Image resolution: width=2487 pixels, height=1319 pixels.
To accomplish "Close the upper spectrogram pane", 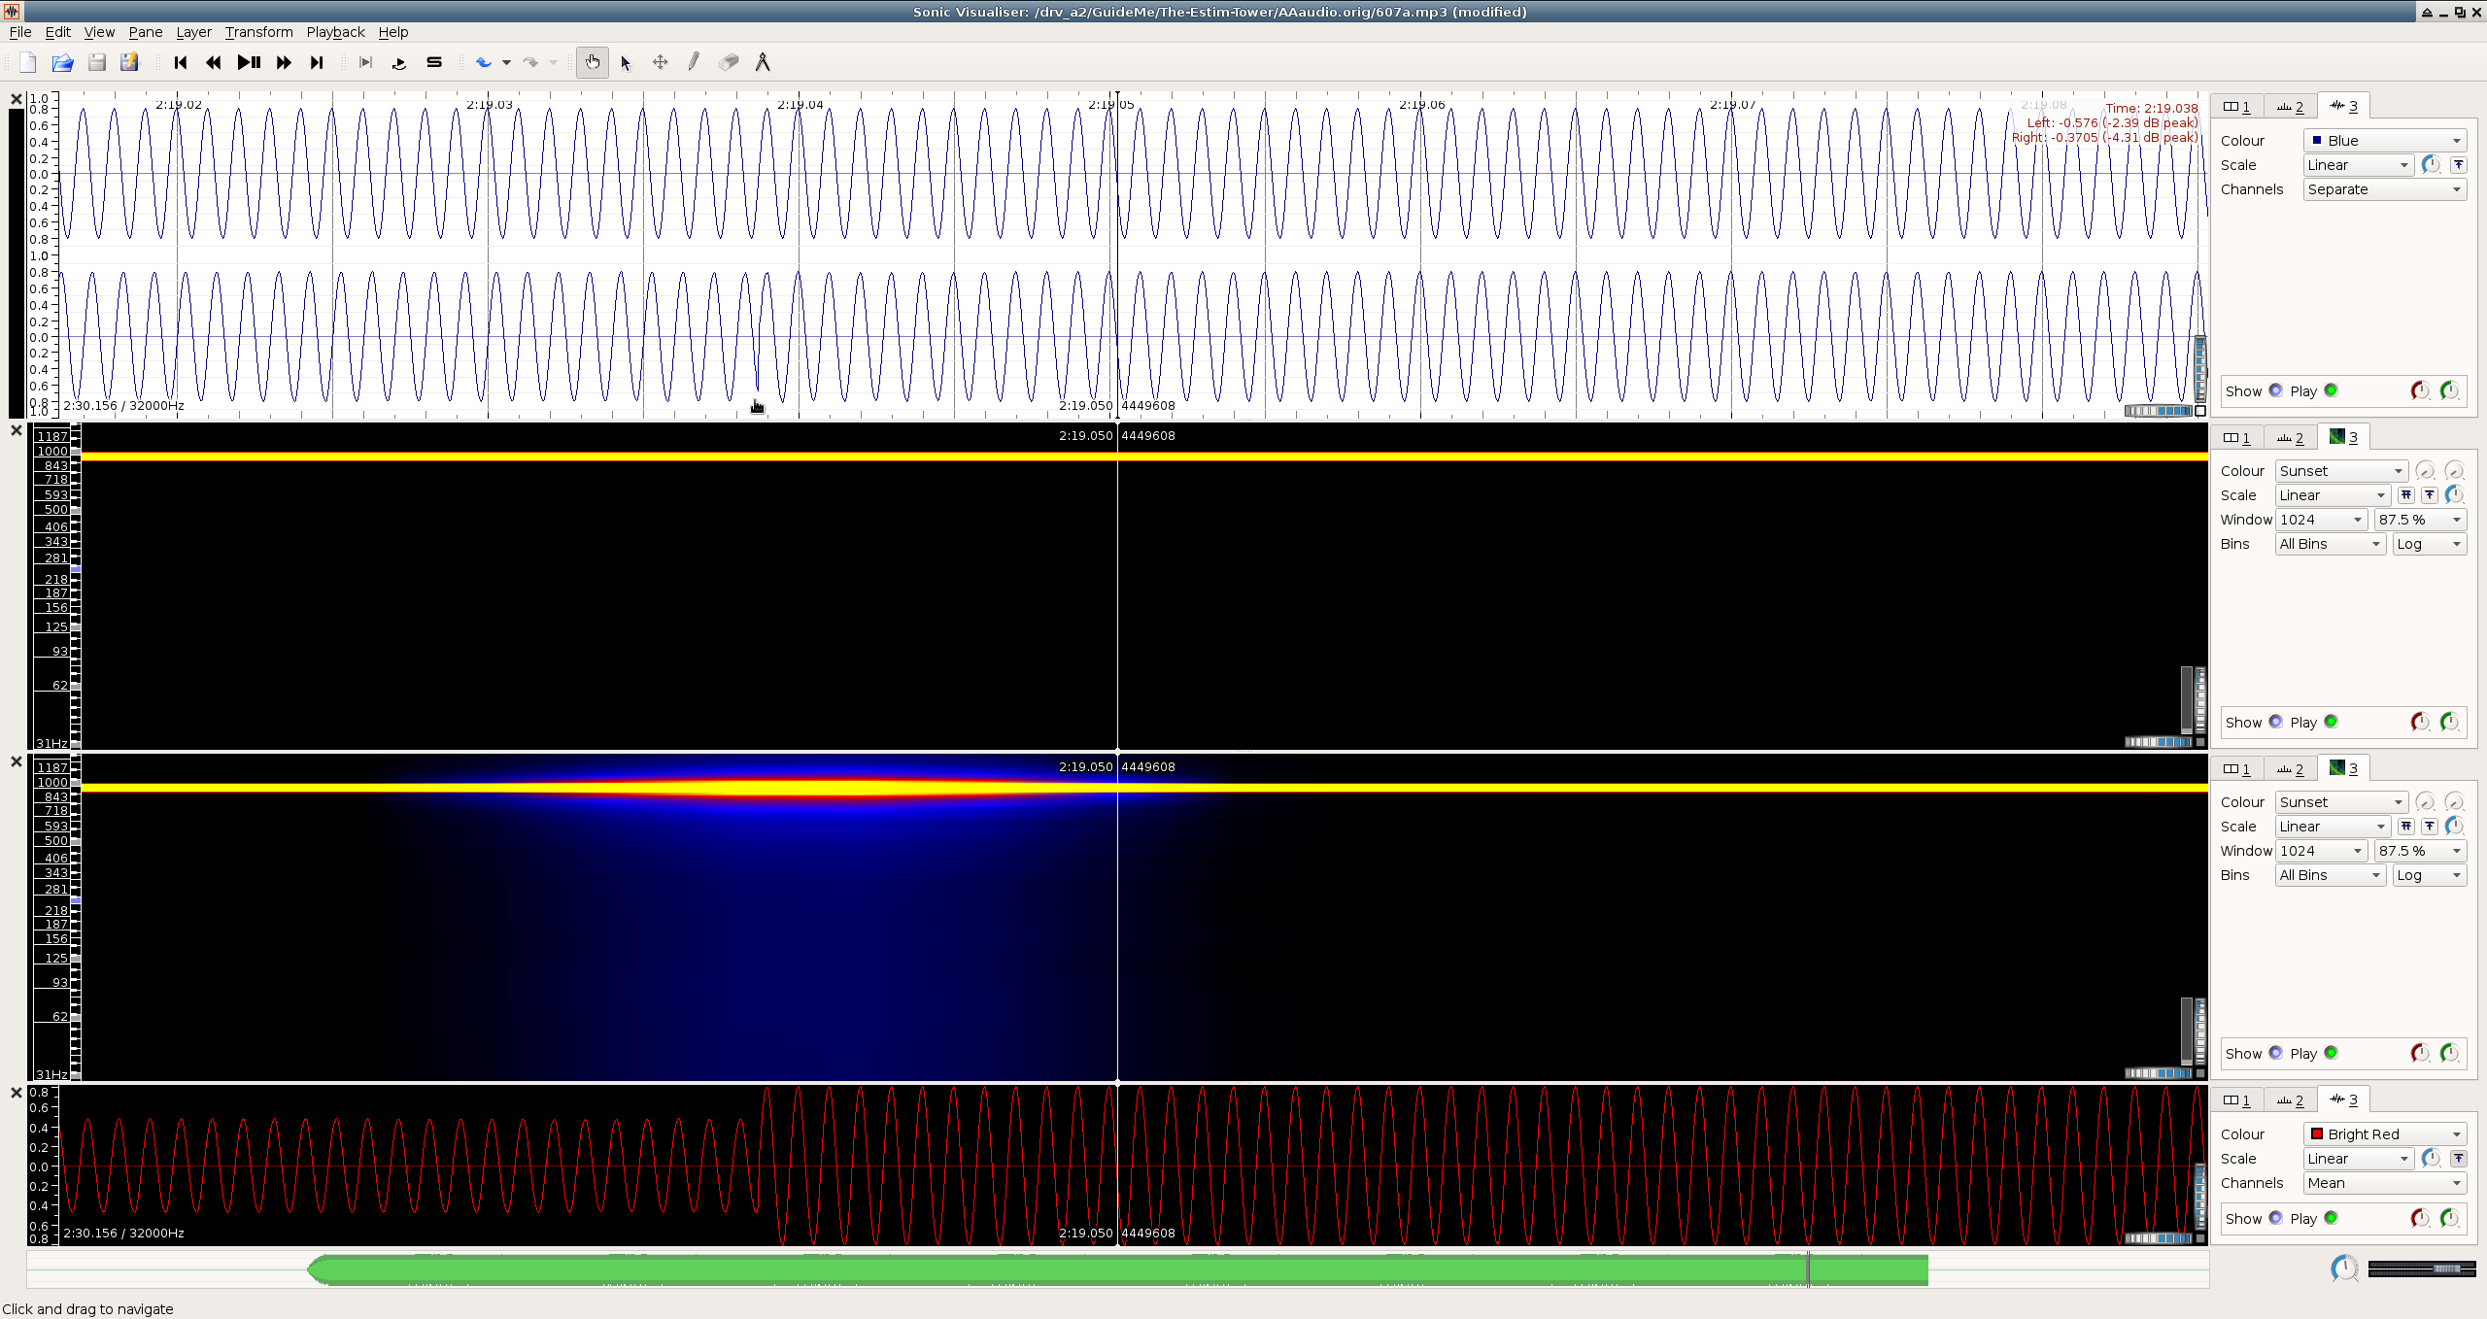I will [x=16, y=430].
